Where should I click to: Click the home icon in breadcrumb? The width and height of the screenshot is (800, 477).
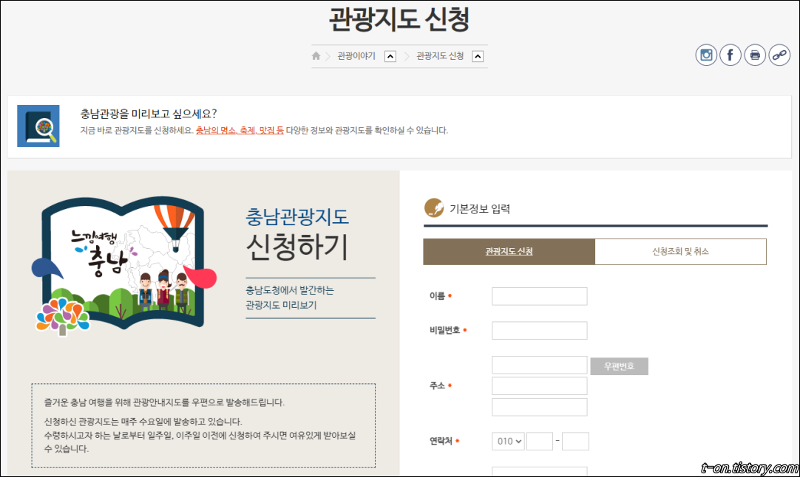point(316,56)
